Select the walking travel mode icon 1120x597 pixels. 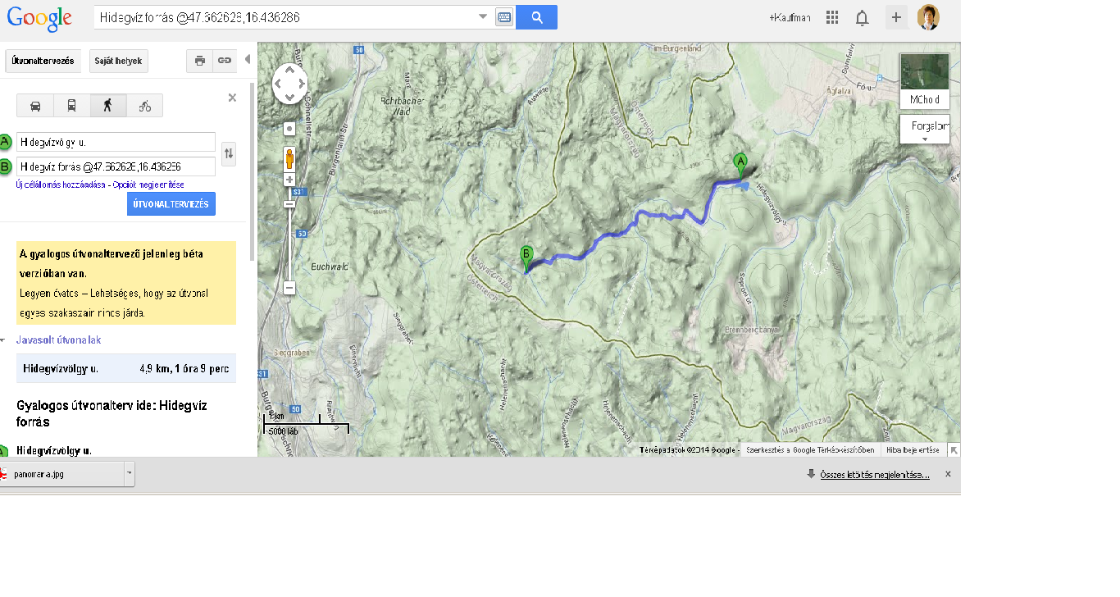pyautogui.click(x=108, y=106)
